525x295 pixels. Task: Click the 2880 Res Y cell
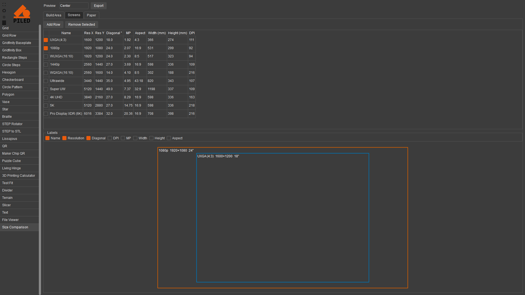point(100,106)
